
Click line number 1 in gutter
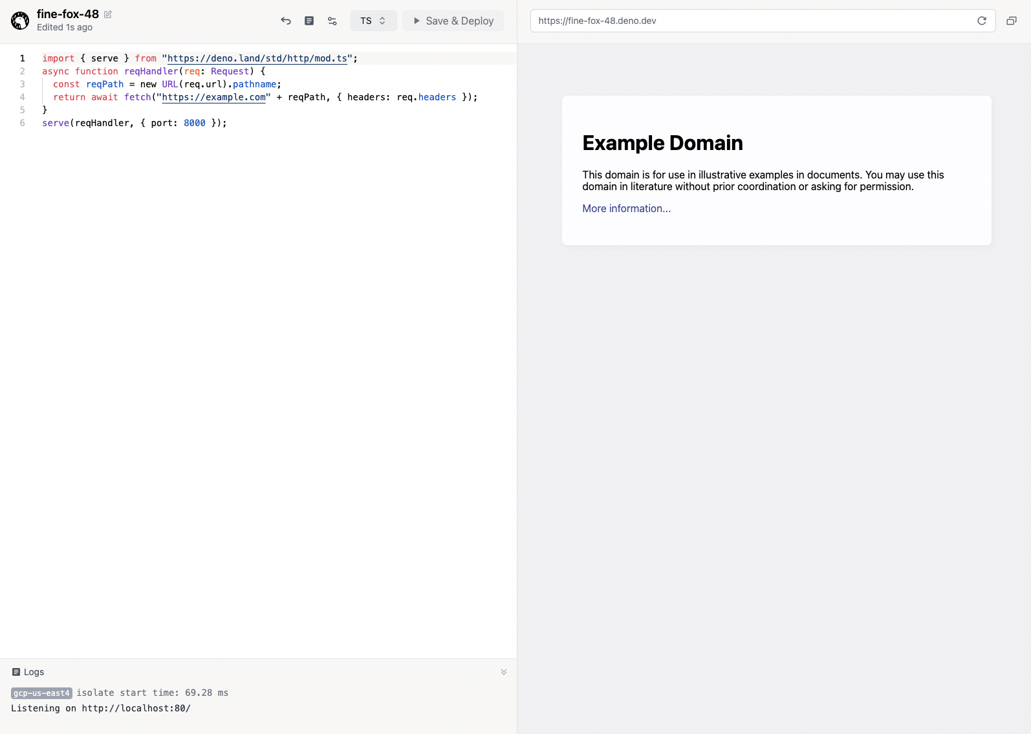(22, 58)
